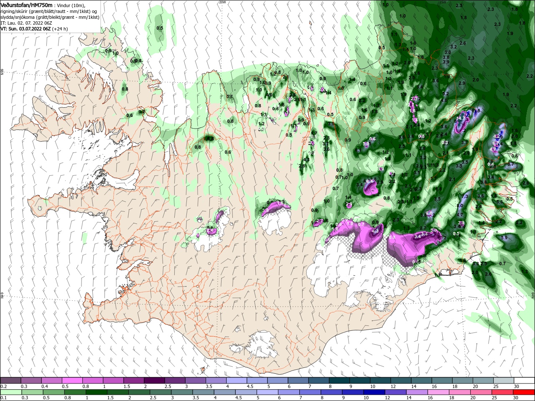535x401 pixels.
Task: Click the red 30 swatch in the rain legend row
Action: 524,392
